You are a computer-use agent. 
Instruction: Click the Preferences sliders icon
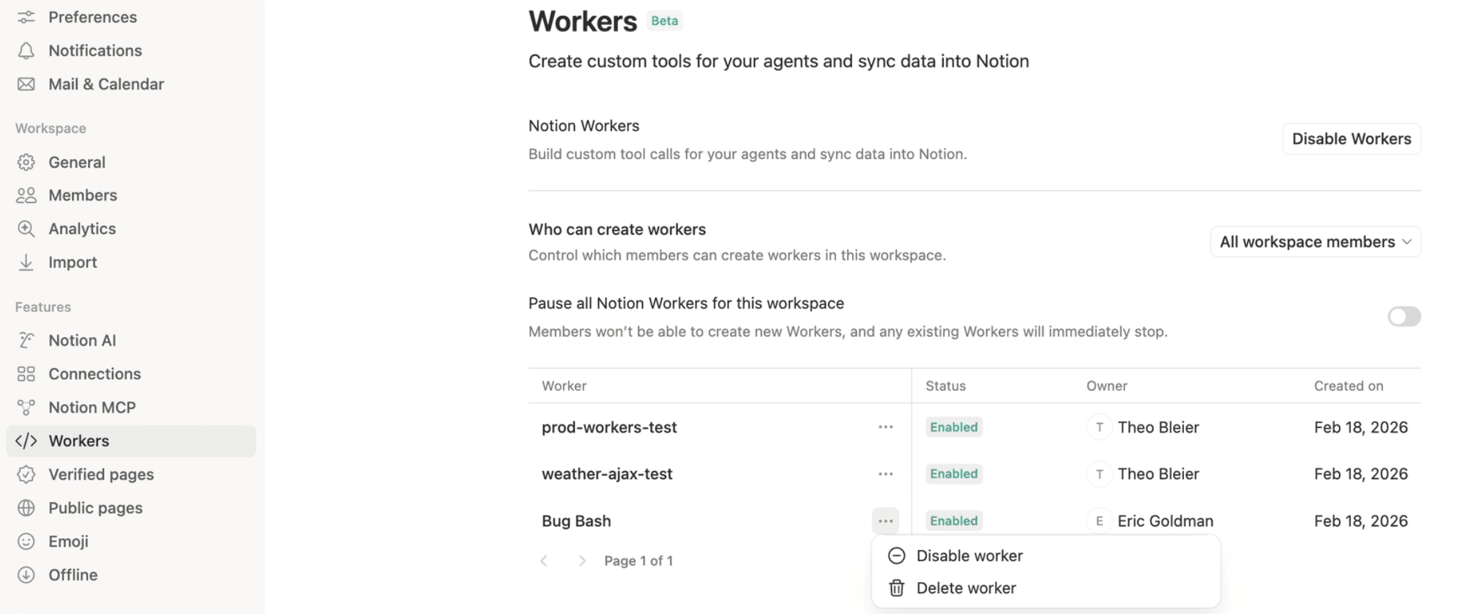click(26, 17)
